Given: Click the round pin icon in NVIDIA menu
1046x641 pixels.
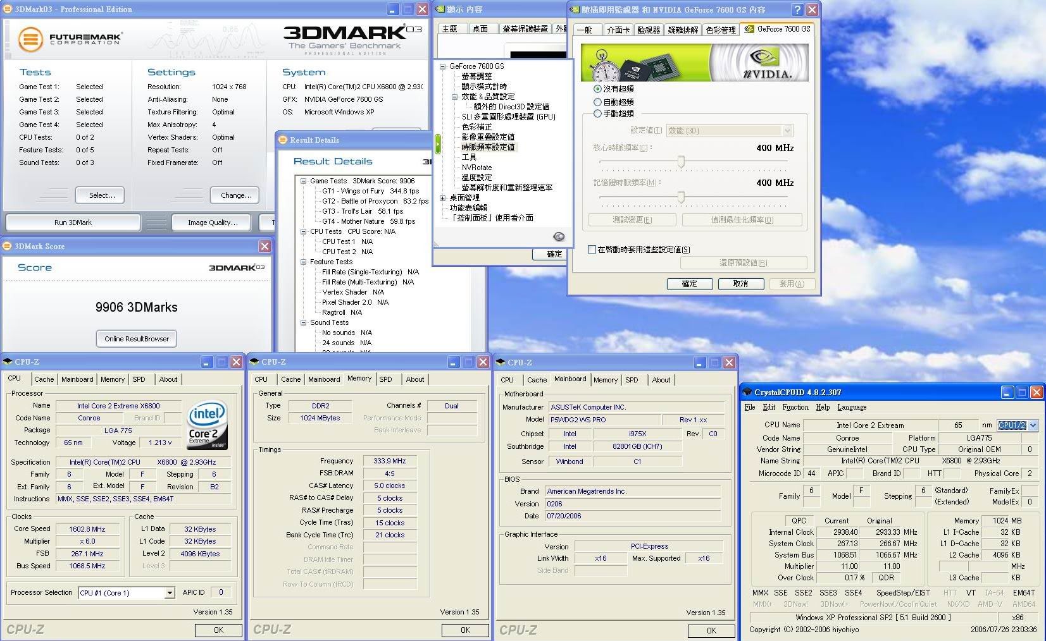Looking at the screenshot, I should [x=559, y=236].
